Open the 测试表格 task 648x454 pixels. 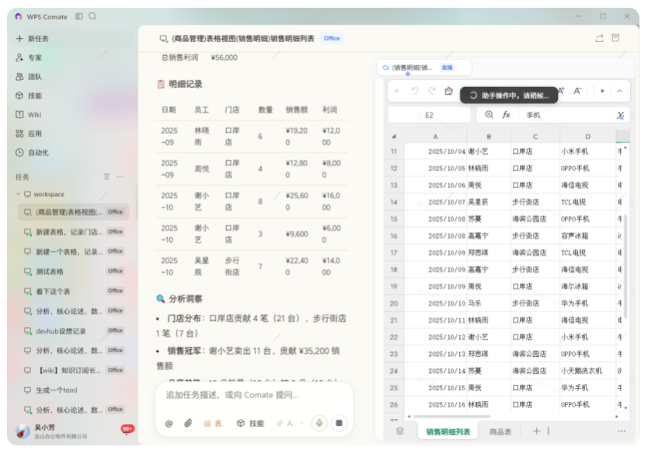click(x=73, y=271)
